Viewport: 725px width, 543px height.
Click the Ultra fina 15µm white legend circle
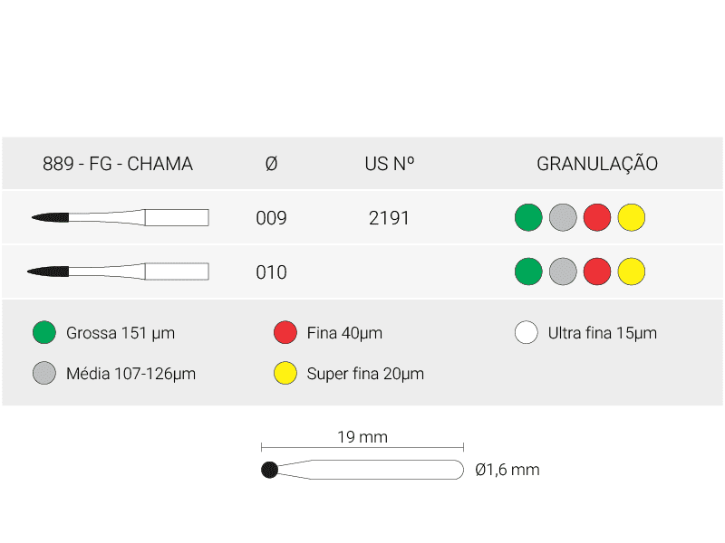point(527,332)
